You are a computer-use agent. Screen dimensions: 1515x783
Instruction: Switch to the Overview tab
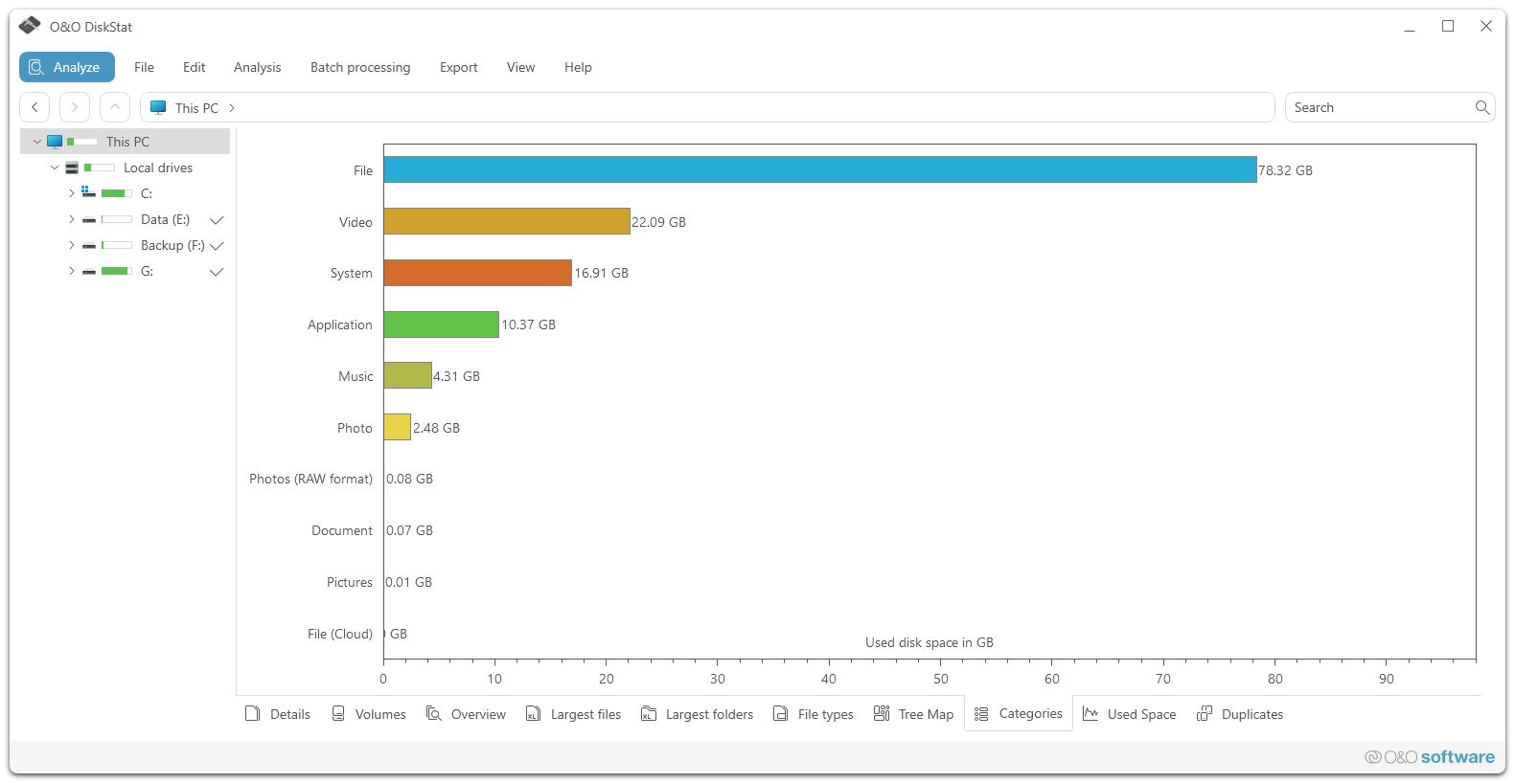pos(466,714)
